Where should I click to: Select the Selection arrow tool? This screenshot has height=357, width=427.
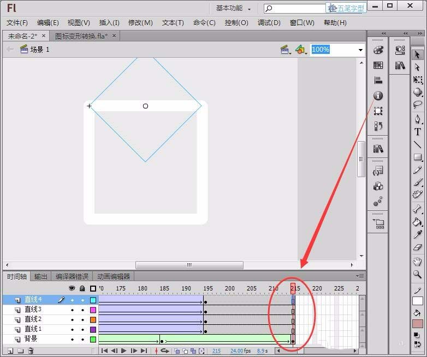417,55
